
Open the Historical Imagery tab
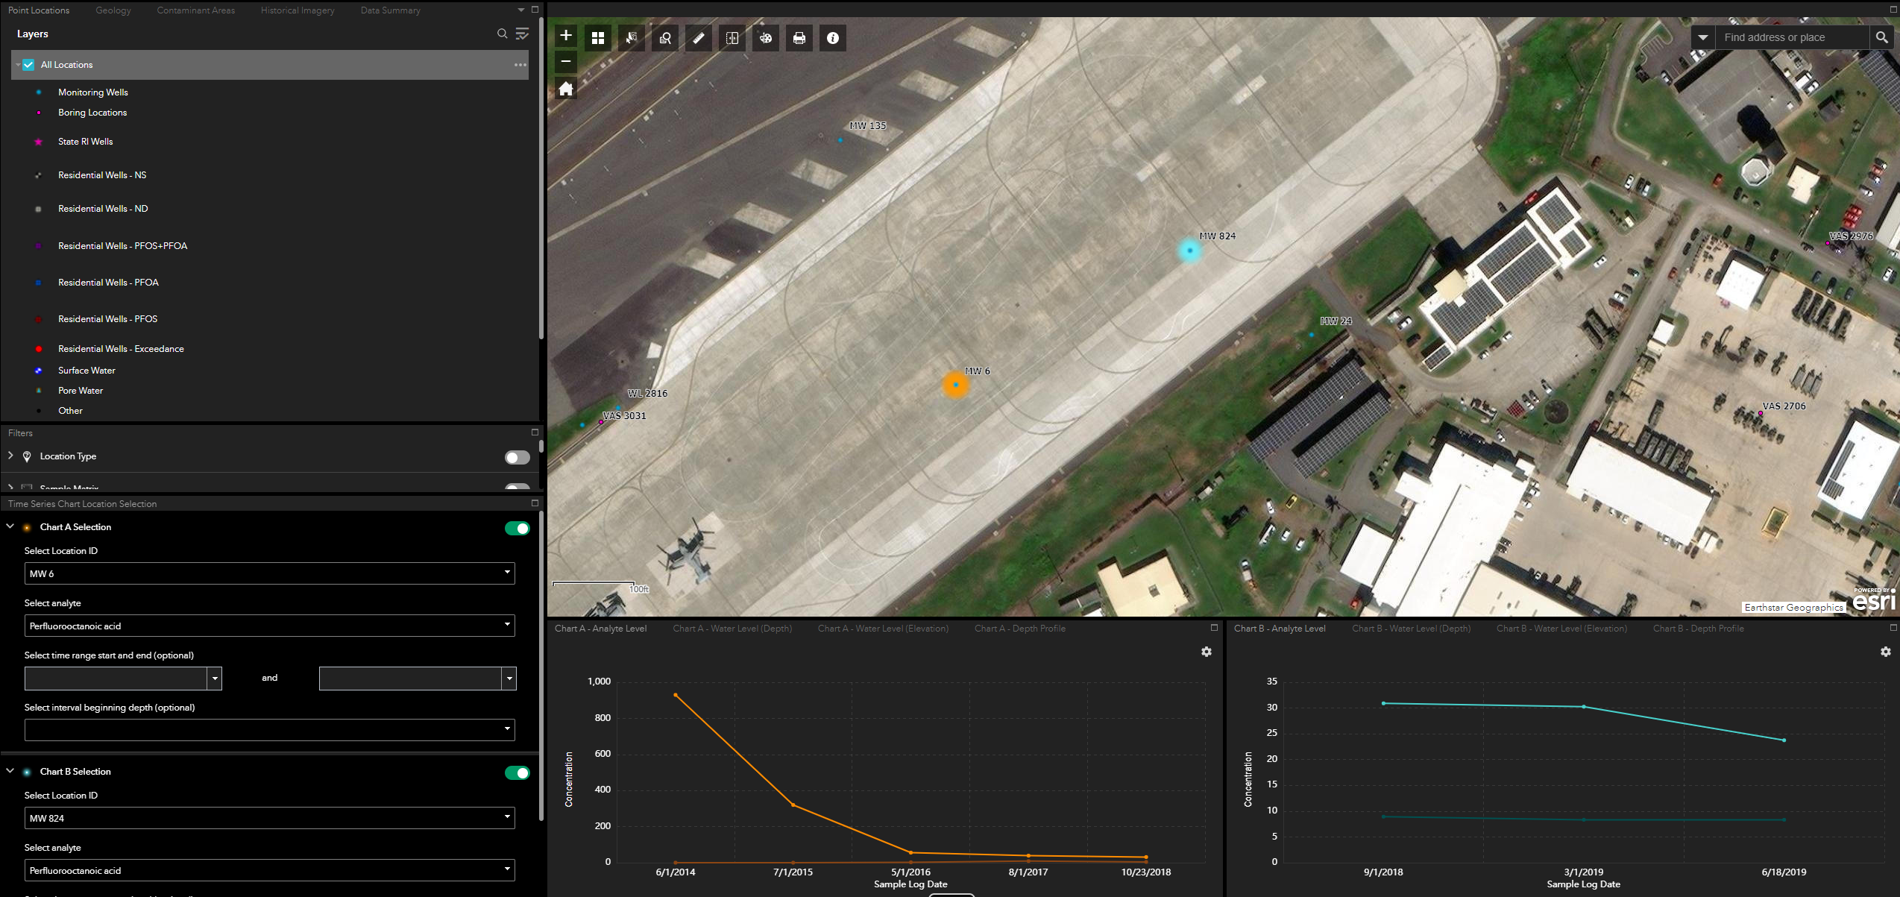point(298,10)
